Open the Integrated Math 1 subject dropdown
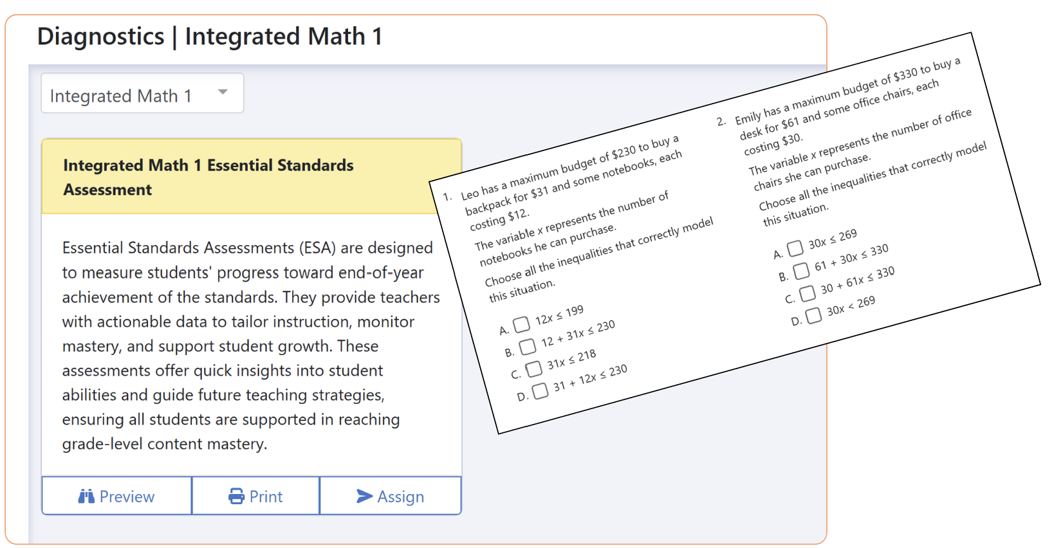This screenshot has width=1054, height=548. 142,93
